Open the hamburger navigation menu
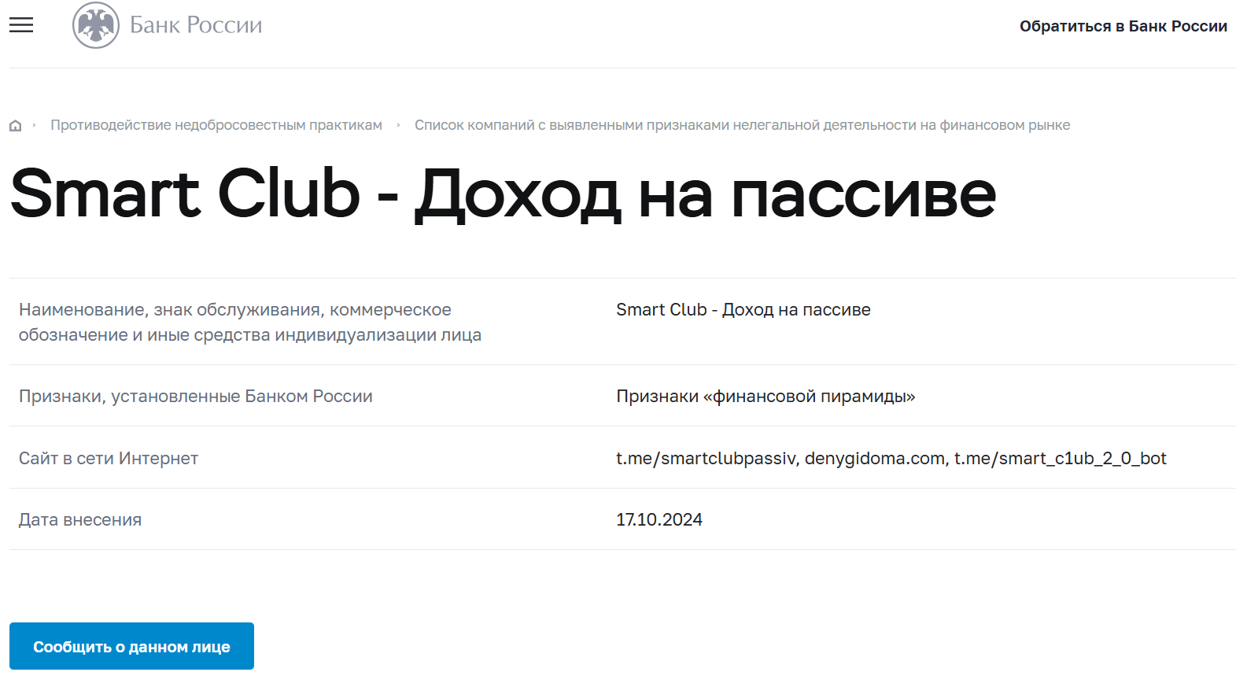1236x683 pixels. click(21, 25)
